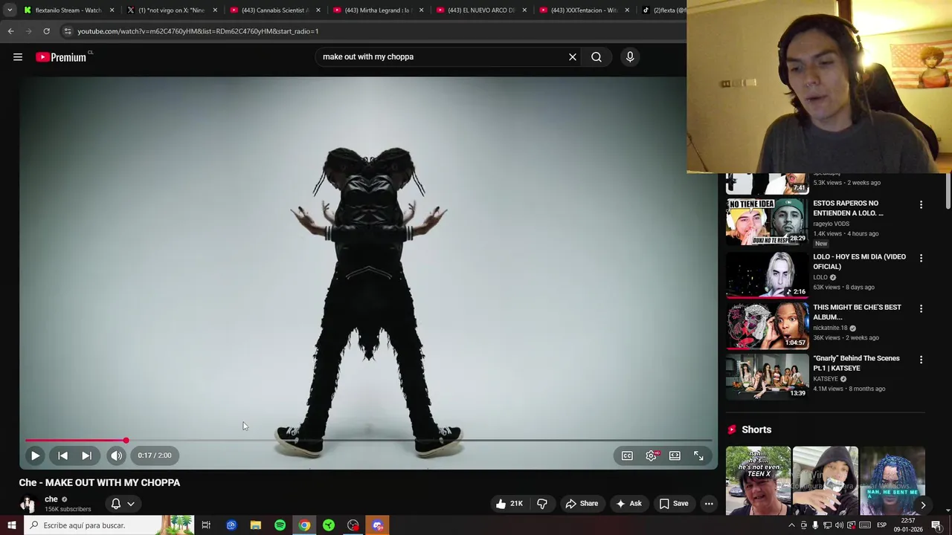
Task: Expand subscription options chevron next to bell
Action: tap(131, 504)
